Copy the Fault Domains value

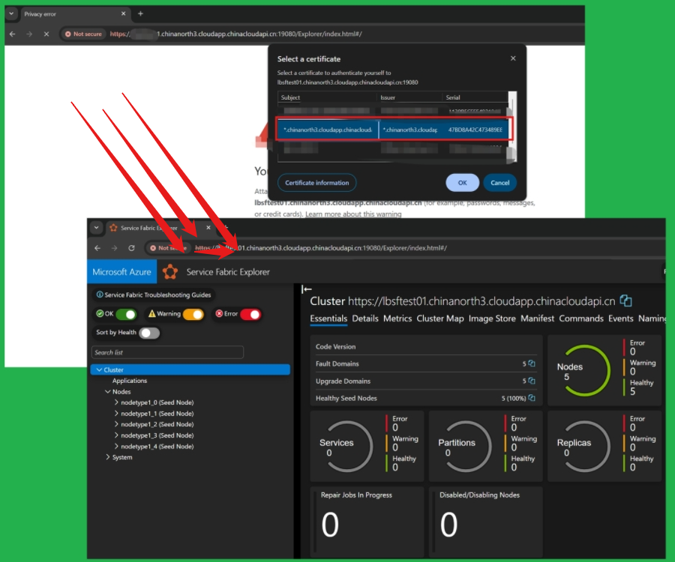click(x=532, y=363)
